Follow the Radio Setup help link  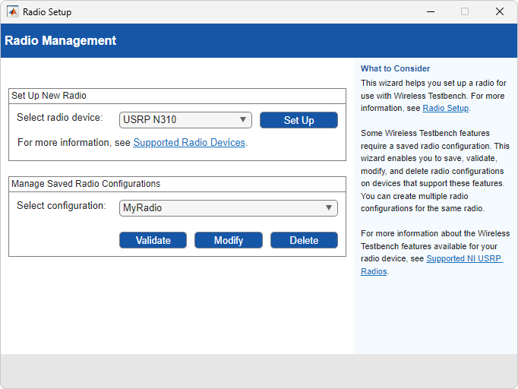pos(445,109)
